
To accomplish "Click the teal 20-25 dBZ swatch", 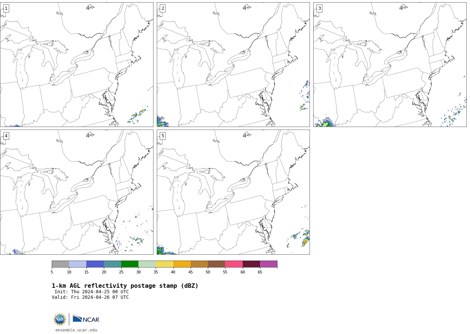I will pos(112,264).
